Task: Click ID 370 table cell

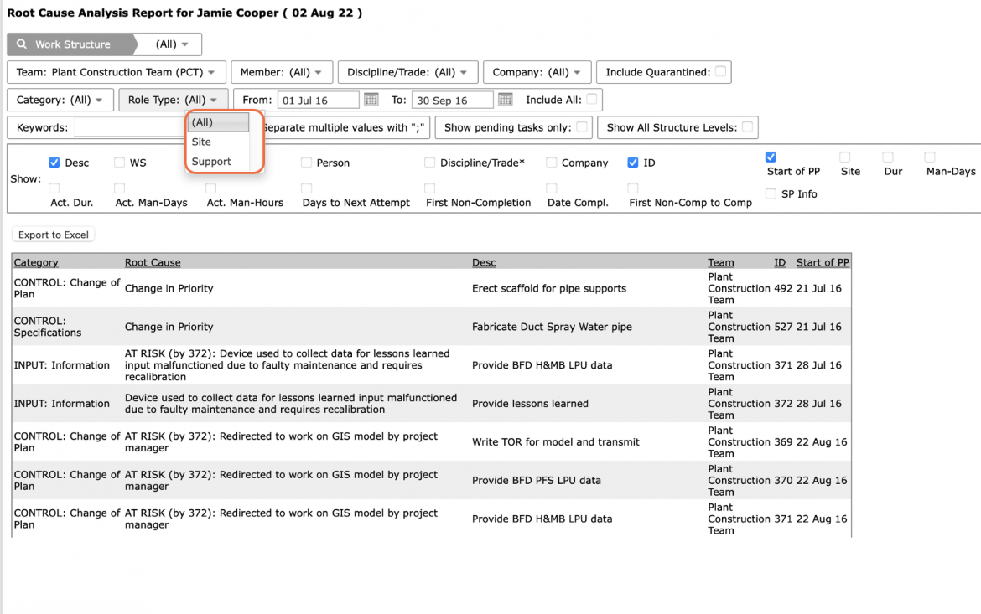Action: [x=782, y=481]
